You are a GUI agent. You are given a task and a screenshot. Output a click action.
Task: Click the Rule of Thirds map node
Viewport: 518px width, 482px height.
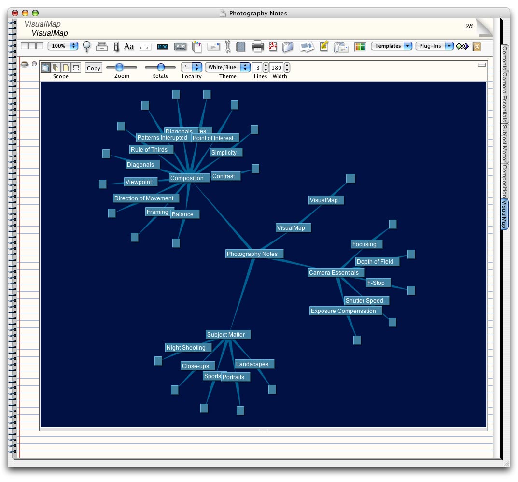coord(151,149)
